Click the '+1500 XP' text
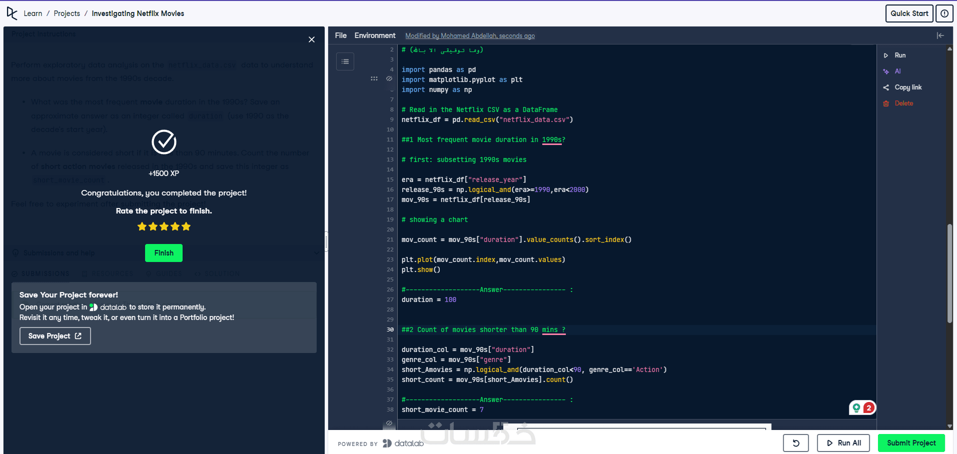This screenshot has height=454, width=957. pyautogui.click(x=164, y=173)
